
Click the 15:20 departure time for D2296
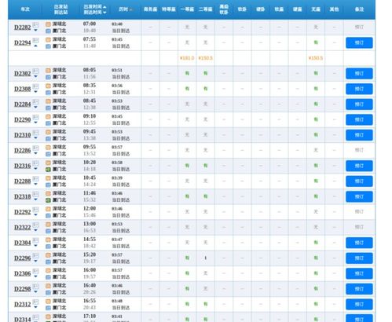coord(90,254)
